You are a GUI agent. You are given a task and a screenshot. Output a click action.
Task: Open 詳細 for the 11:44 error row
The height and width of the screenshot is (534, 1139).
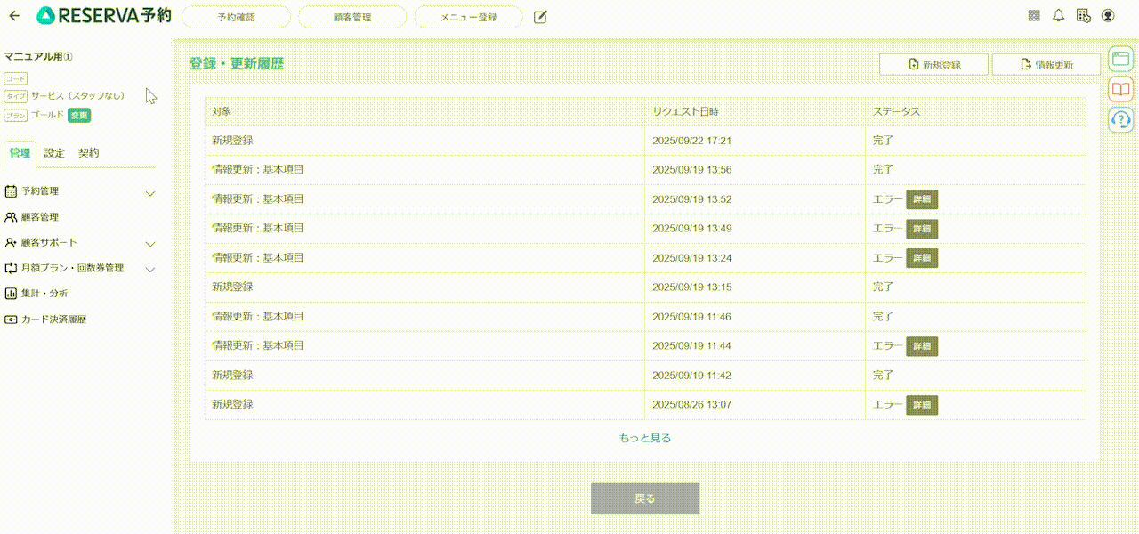coord(922,346)
